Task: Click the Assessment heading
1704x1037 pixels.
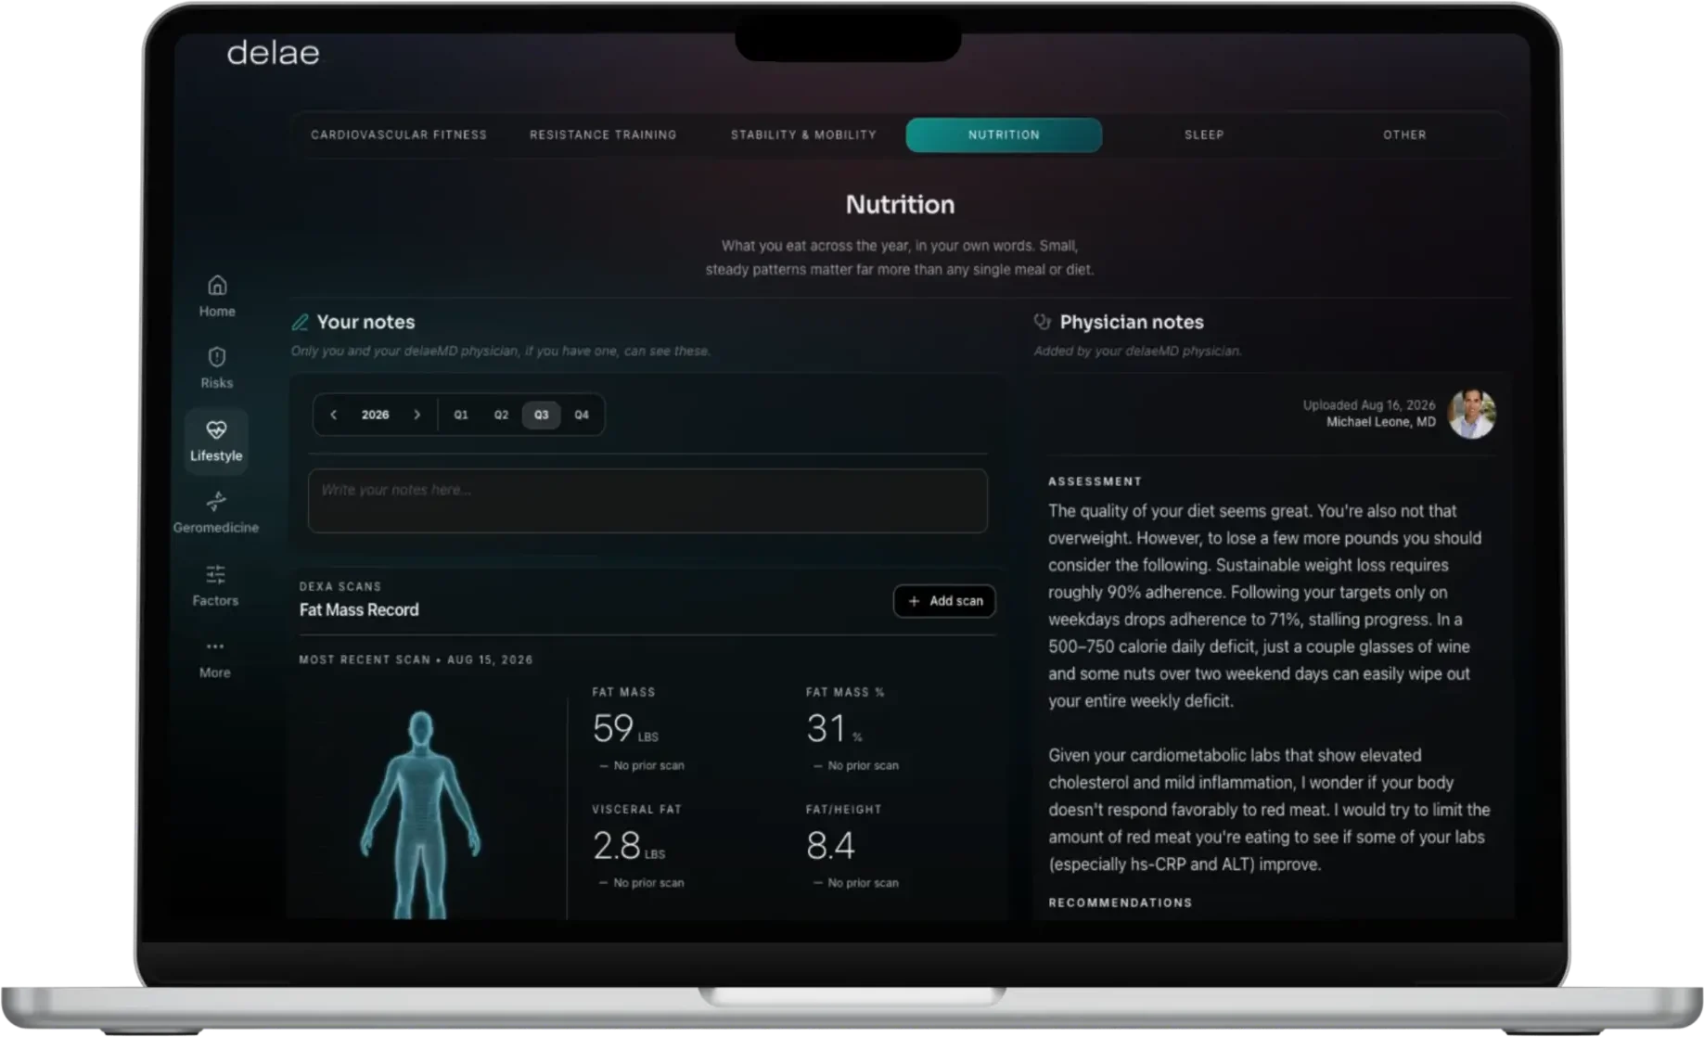Action: point(1095,481)
